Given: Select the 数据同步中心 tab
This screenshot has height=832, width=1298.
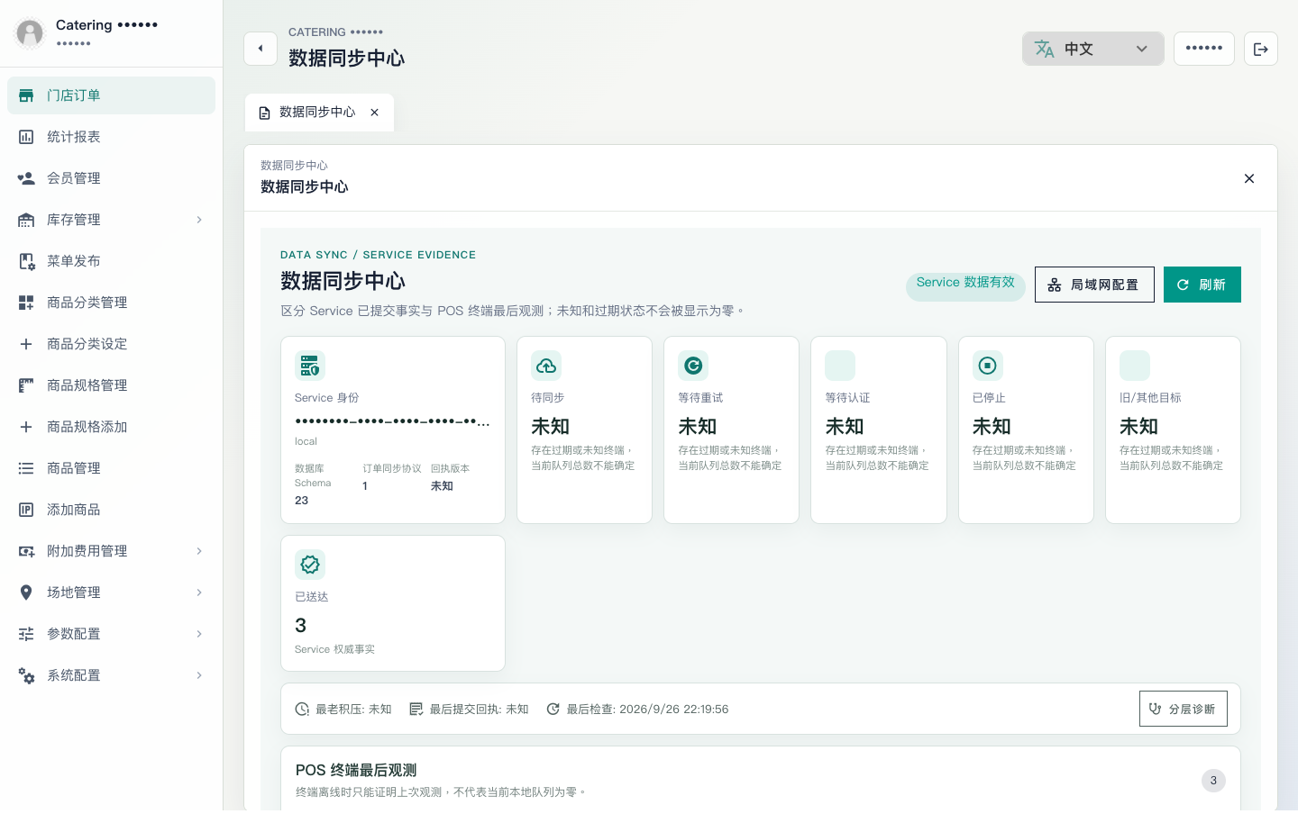Looking at the screenshot, I should (317, 113).
